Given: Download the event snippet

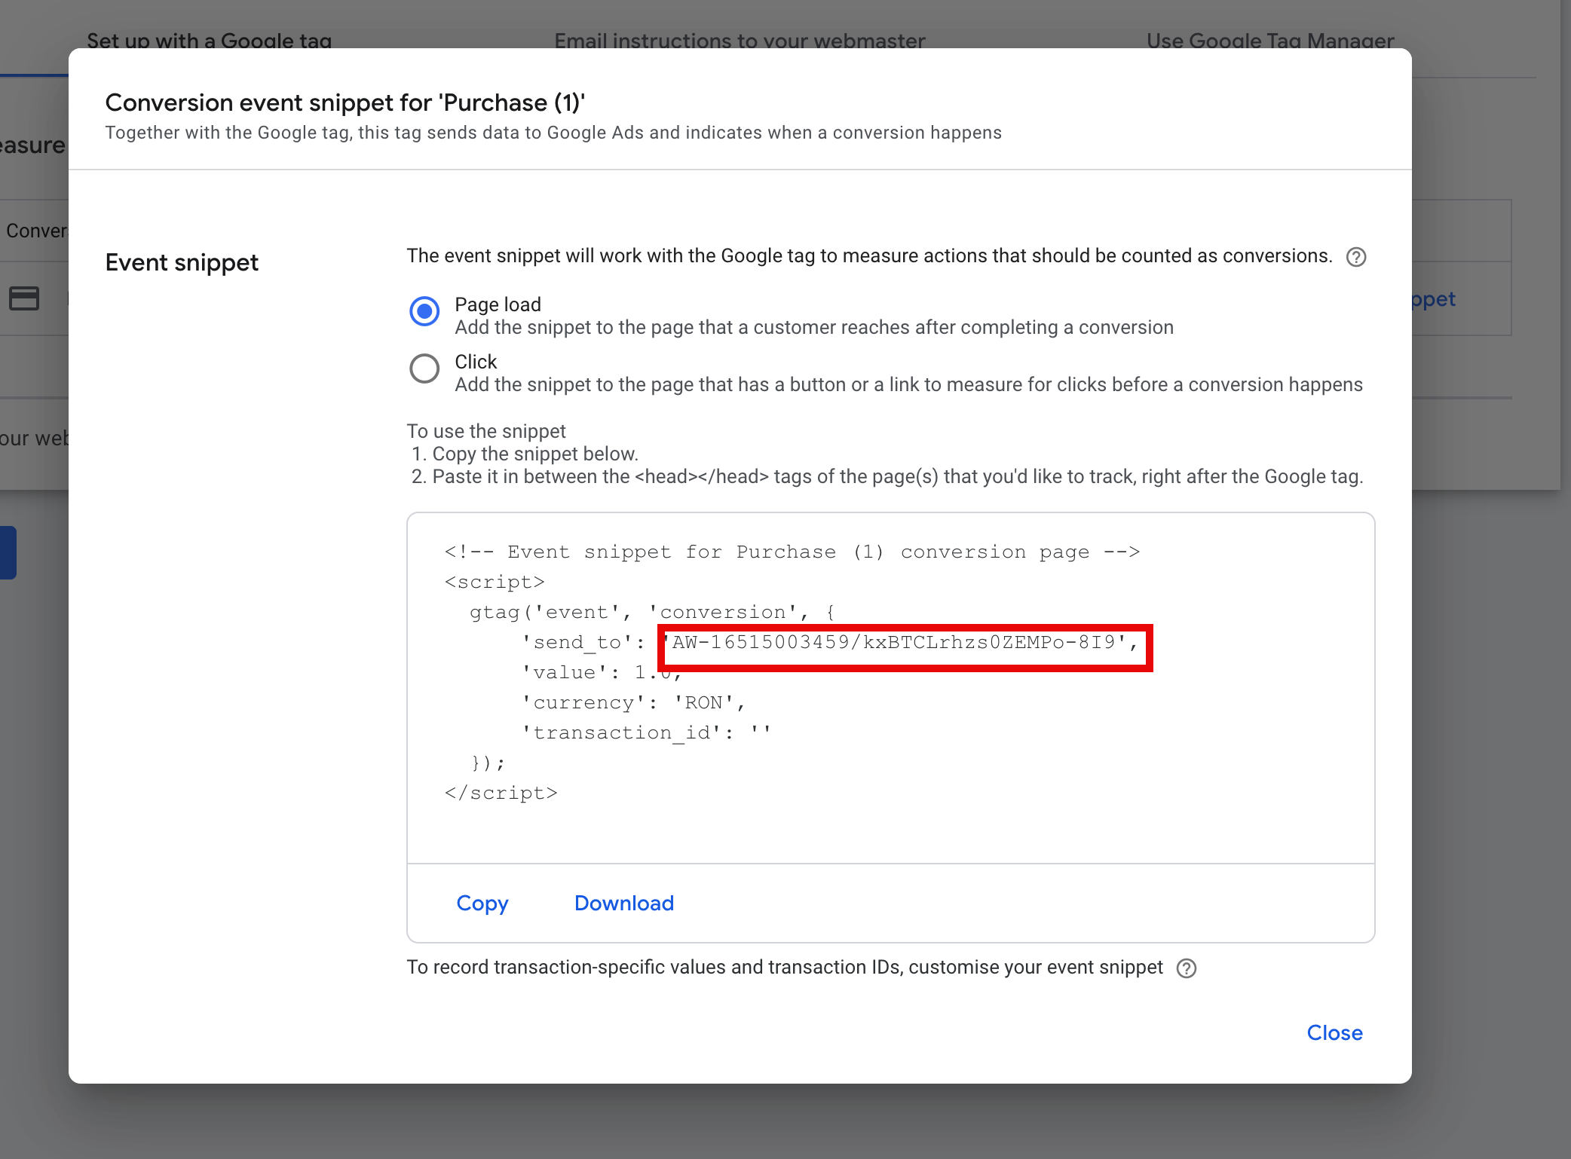Looking at the screenshot, I should pyautogui.click(x=623, y=903).
